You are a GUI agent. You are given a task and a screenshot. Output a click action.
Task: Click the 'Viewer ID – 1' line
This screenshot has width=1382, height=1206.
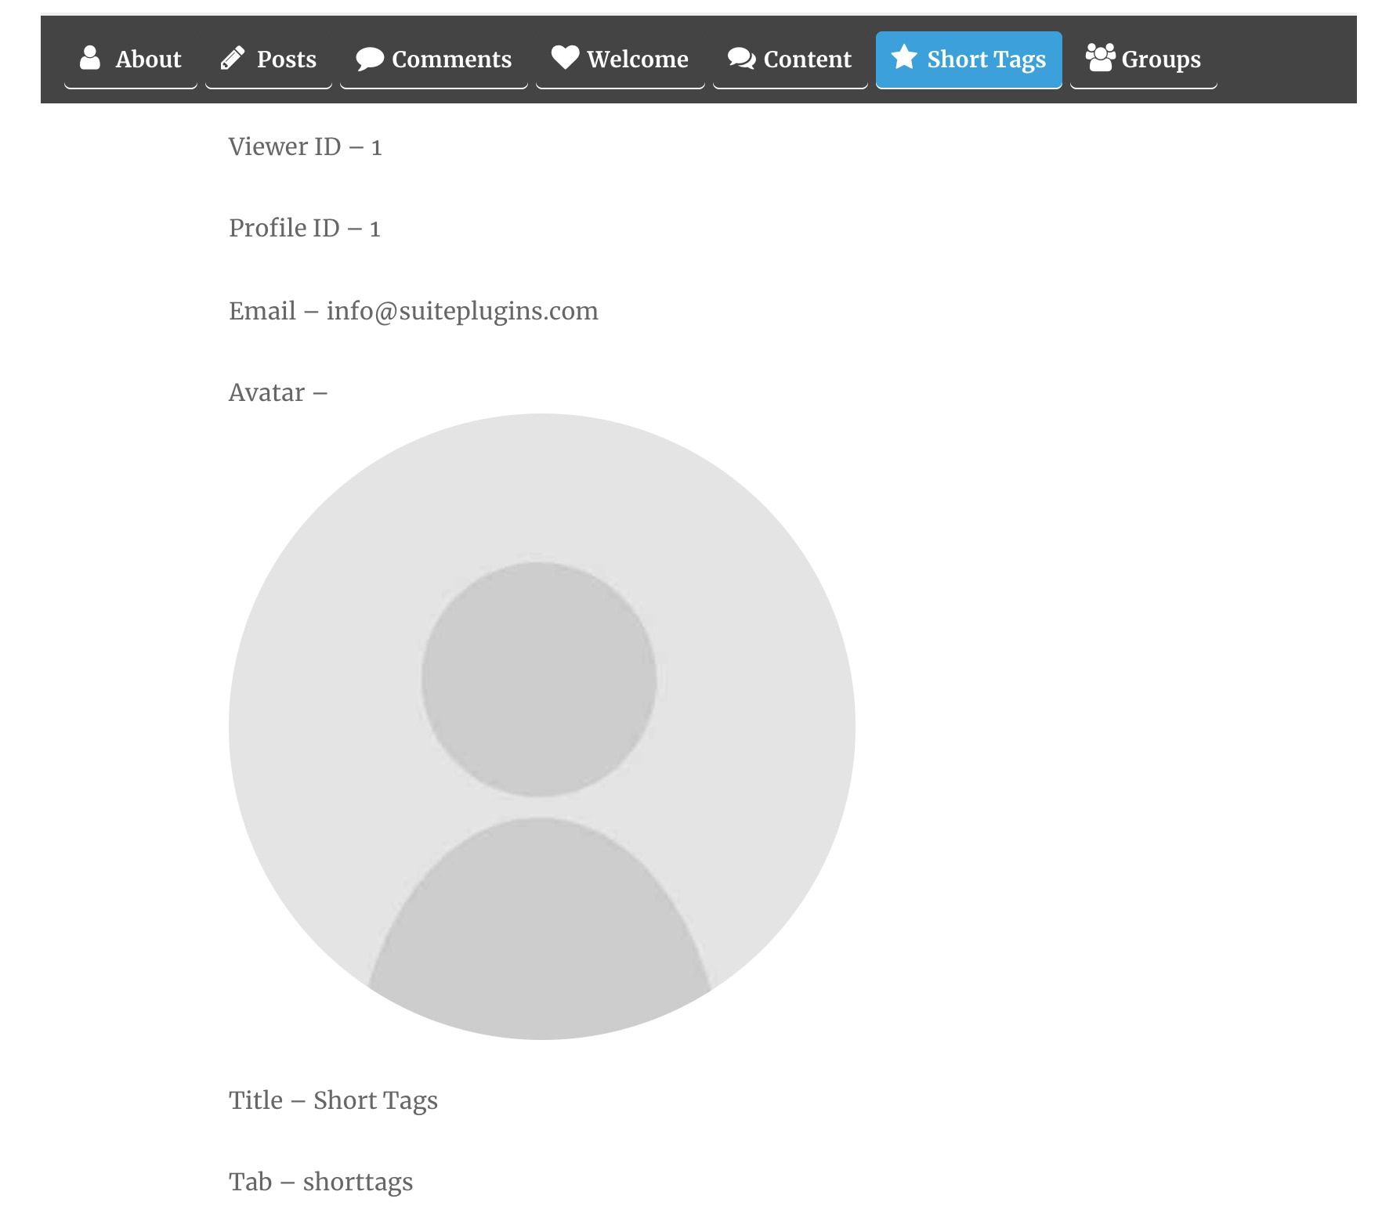pyautogui.click(x=306, y=146)
